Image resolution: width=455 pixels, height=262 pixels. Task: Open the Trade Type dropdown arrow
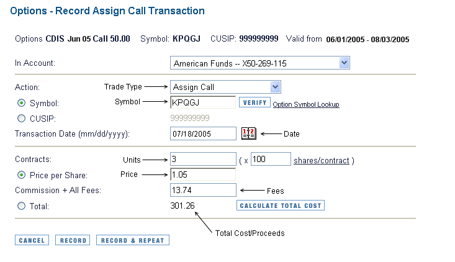pyautogui.click(x=275, y=87)
